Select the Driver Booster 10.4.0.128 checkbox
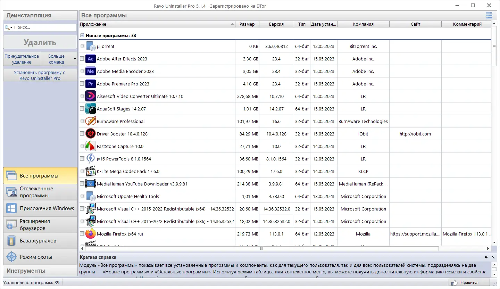The height and width of the screenshot is (289, 500). 82,134
